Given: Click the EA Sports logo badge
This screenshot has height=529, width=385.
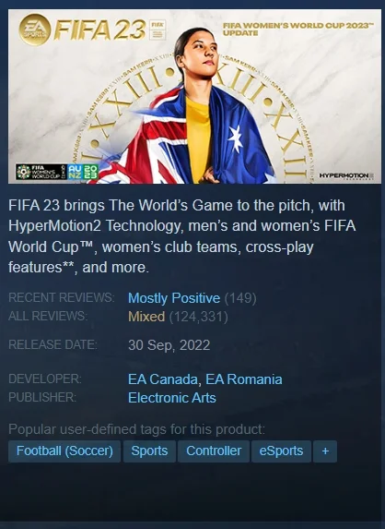Looking at the screenshot, I should click(x=35, y=30).
